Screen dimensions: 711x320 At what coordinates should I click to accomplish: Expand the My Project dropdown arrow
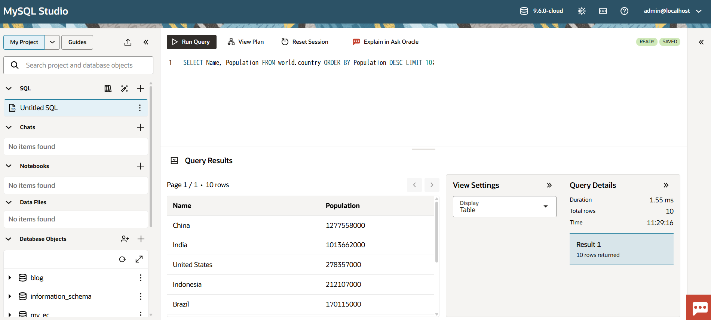[52, 42]
